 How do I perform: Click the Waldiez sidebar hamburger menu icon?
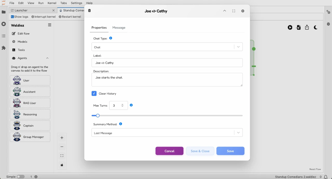[50, 25]
